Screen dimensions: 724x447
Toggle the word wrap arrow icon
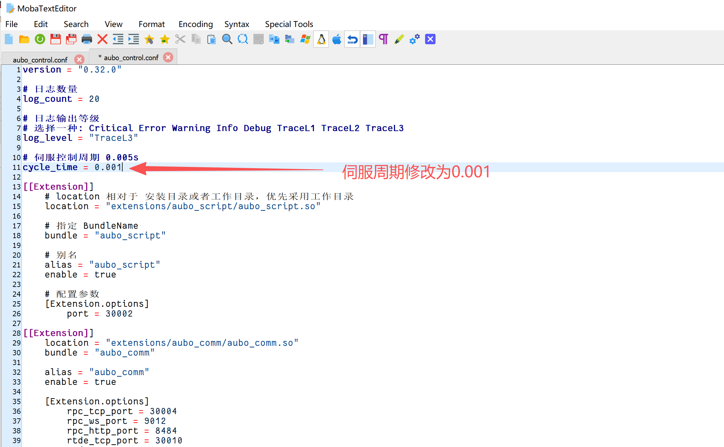point(352,39)
